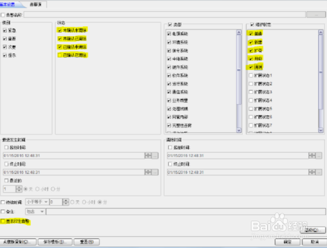
Task: Uncheck 通信系统 in type list
Action: coord(169,92)
